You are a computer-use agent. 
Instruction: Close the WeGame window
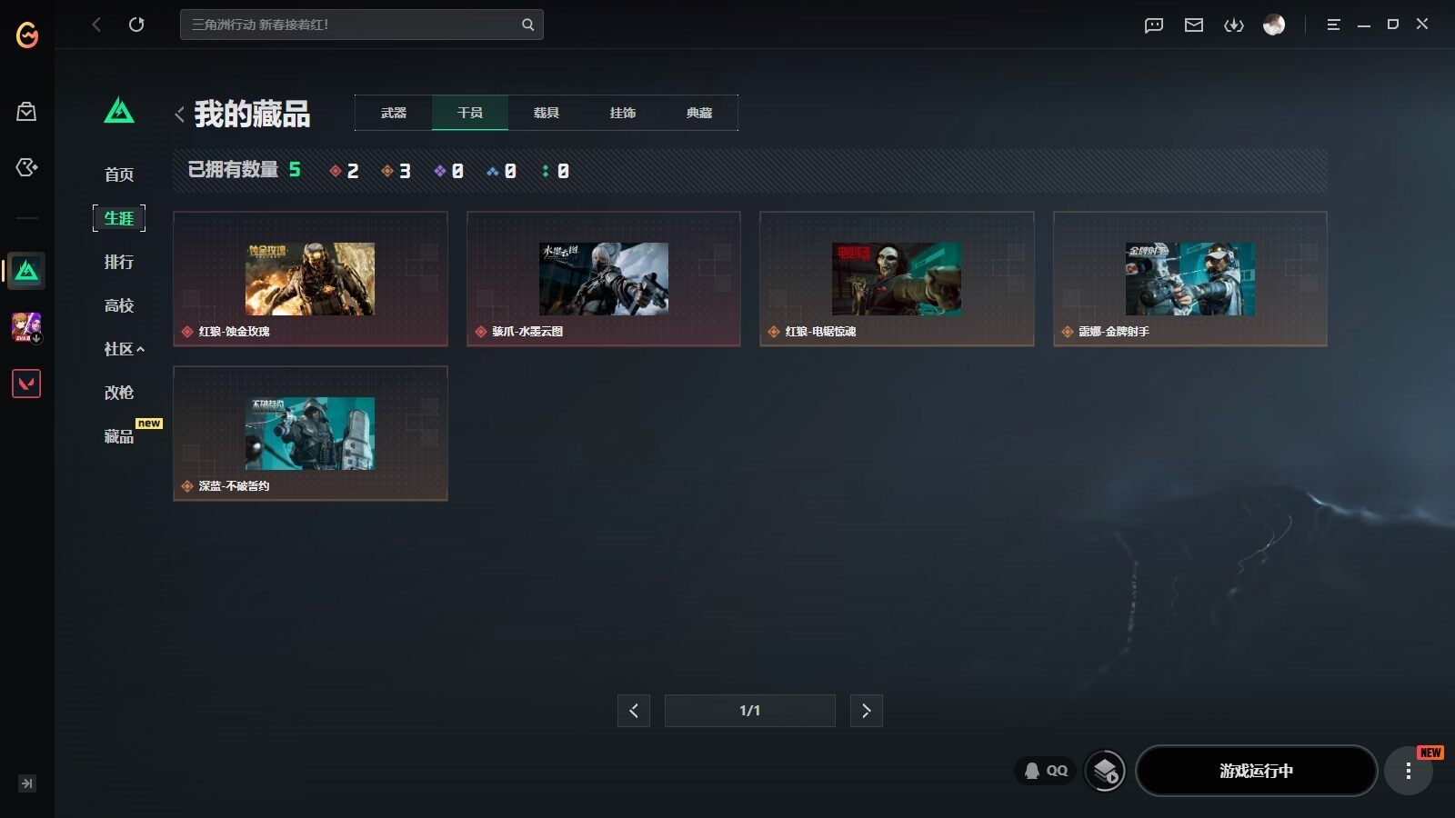point(1422,25)
